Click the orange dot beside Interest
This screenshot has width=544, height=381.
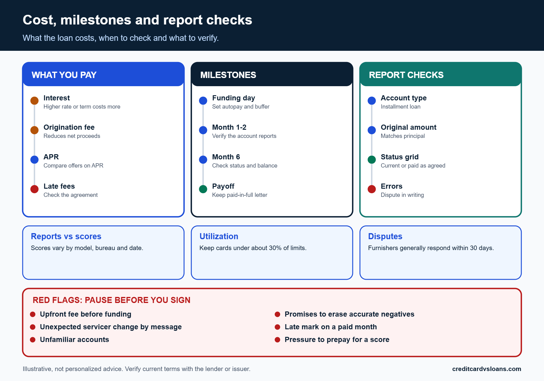pos(34,101)
